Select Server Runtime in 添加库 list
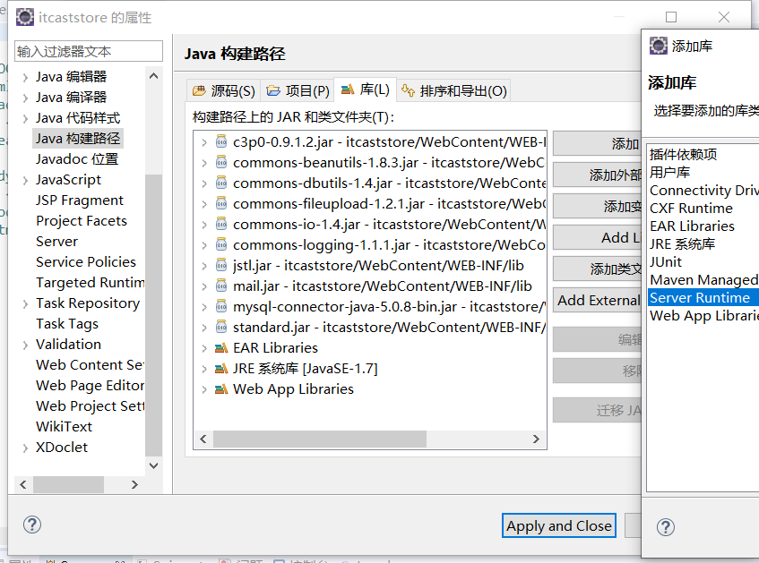 click(x=703, y=297)
